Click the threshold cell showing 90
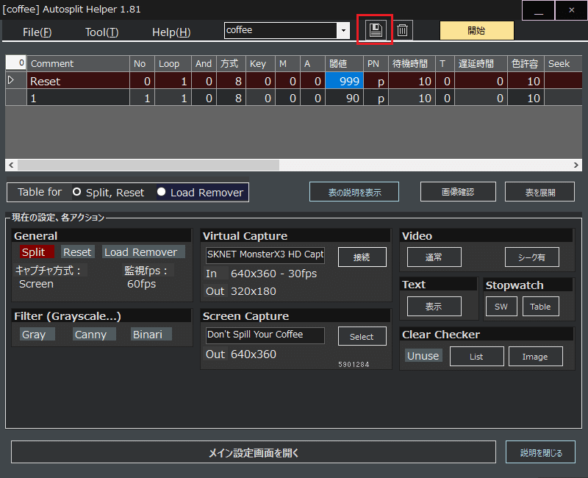This screenshot has width=588, height=478. pyautogui.click(x=344, y=98)
